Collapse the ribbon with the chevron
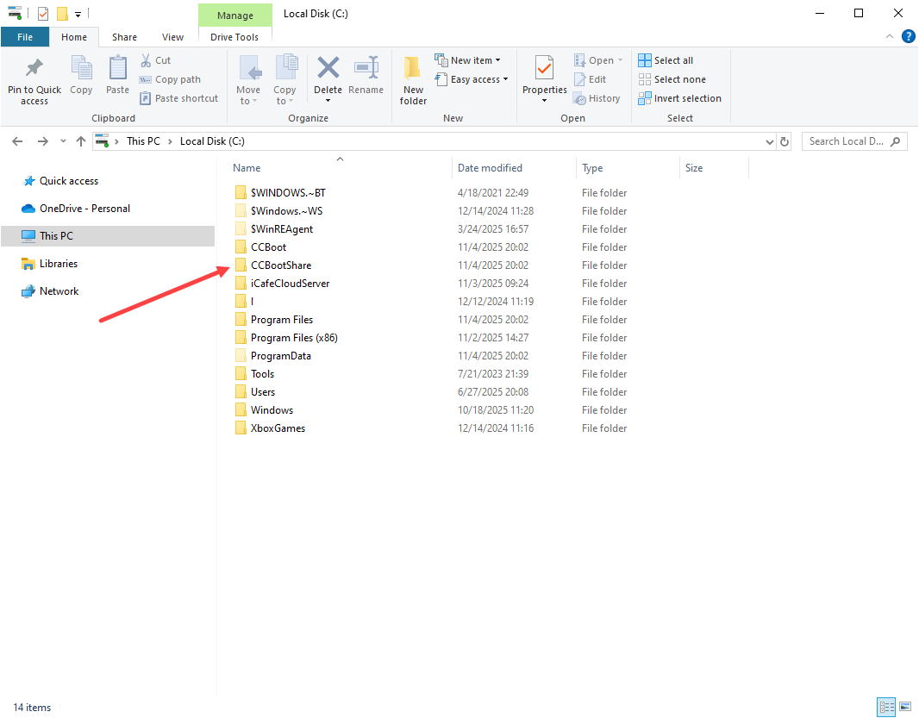Screen dimensions: 919x718 coord(891,37)
